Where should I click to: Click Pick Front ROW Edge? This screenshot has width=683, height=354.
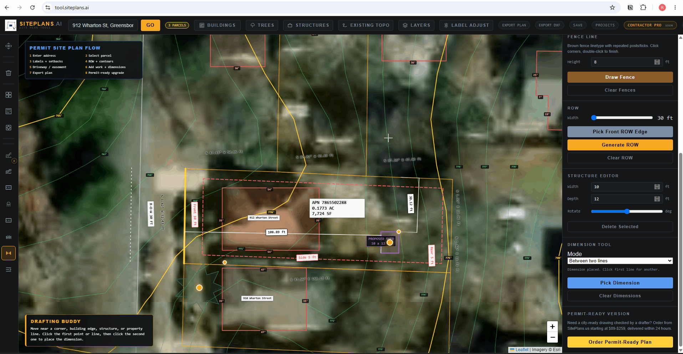pos(620,132)
